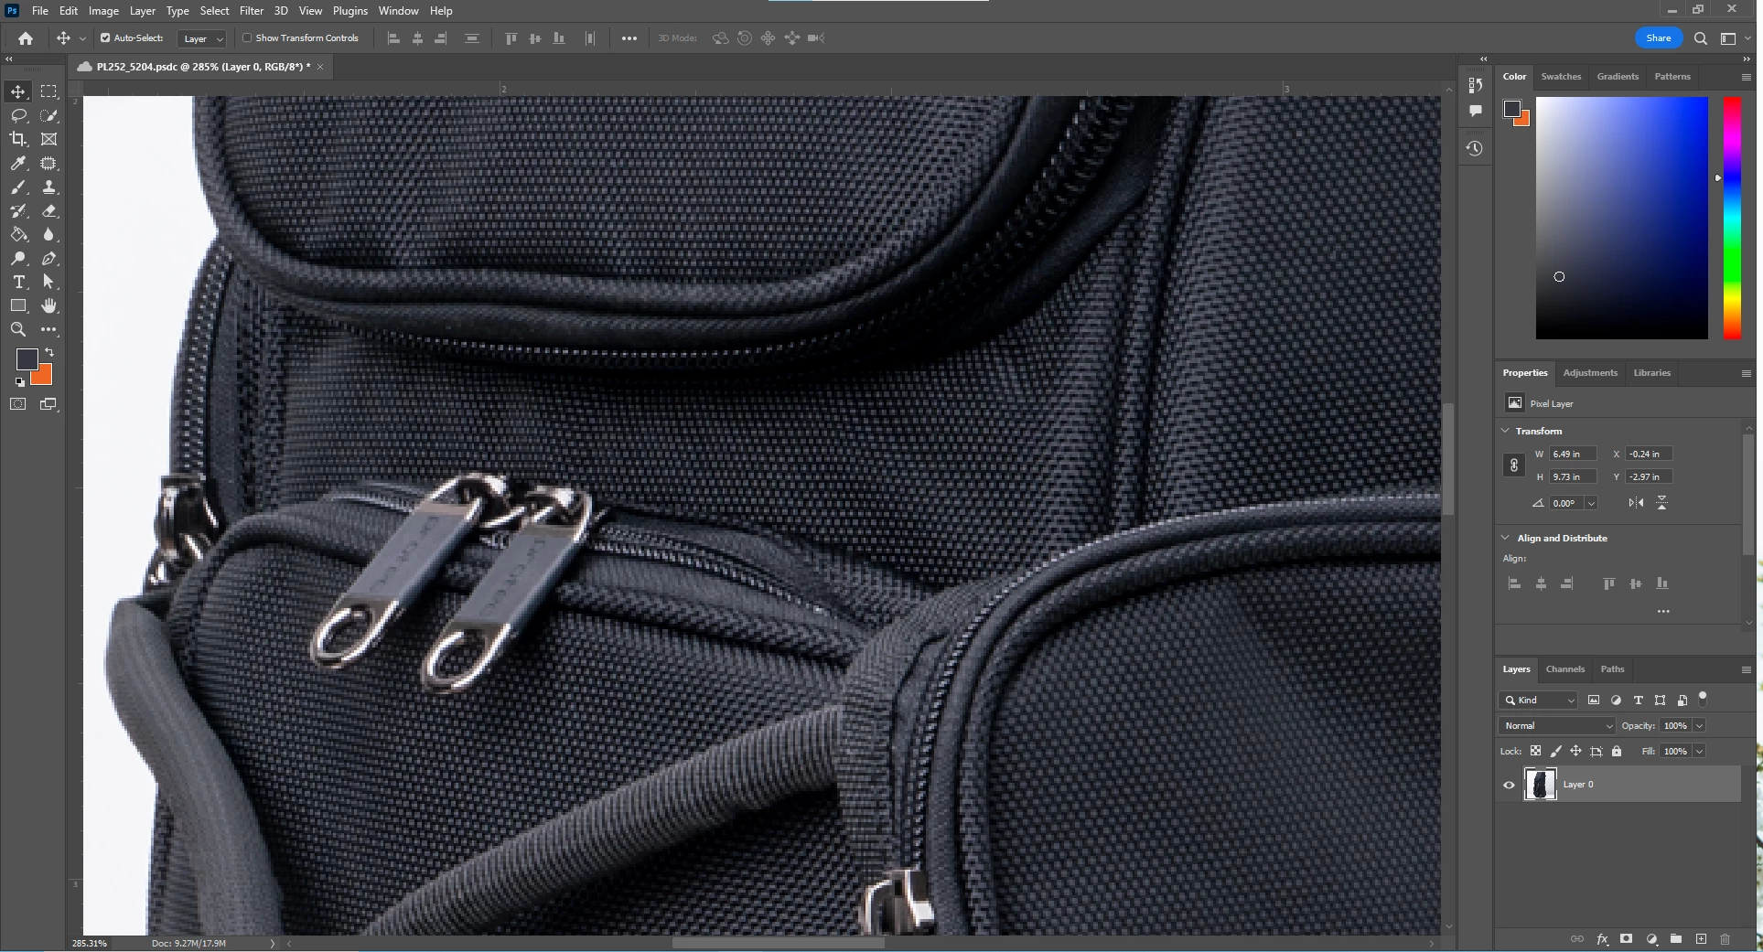Toggle width-height link constraint
Image resolution: width=1763 pixels, height=952 pixels.
[1514, 465]
